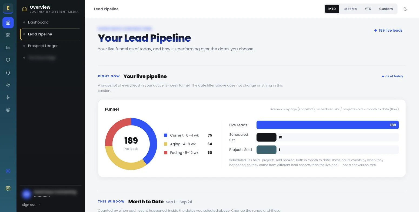Open Lead Pipeline in the sidebar

[x=50, y=34]
